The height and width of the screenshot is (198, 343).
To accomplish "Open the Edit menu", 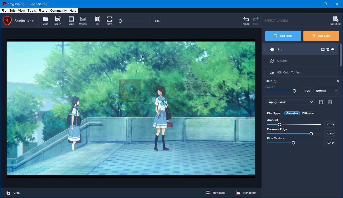I will coord(12,11).
